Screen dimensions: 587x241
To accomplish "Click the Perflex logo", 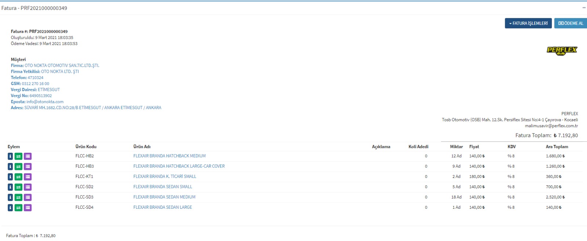I will tap(562, 51).
